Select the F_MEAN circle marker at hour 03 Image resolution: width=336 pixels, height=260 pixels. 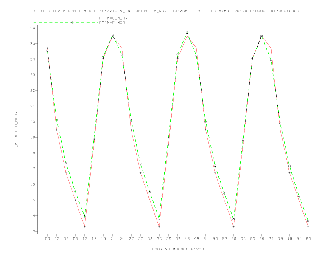(x=56, y=120)
